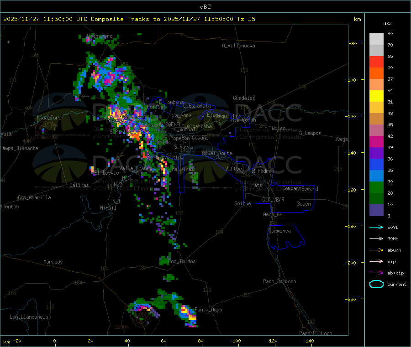Click the yellow eburn arrow legend icon
This screenshot has height=347, width=411.
[376, 250]
